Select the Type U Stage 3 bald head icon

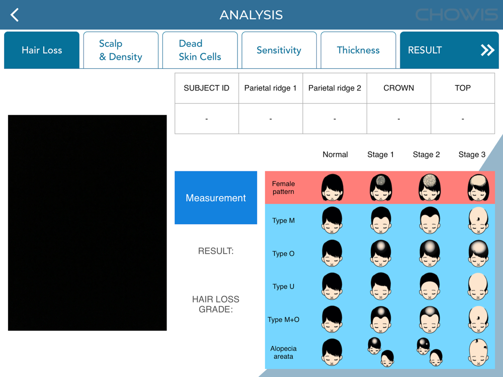point(478,287)
